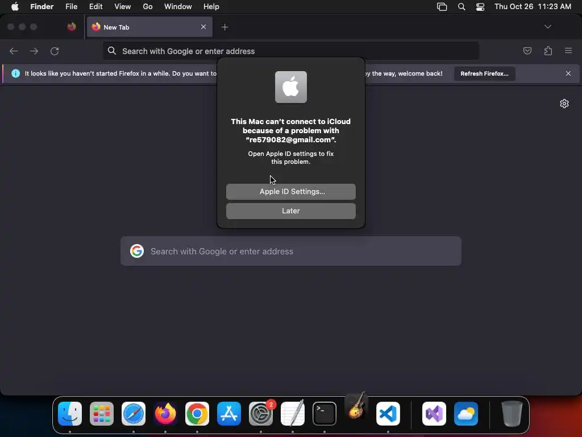Image resolution: width=582 pixels, height=437 pixels.
Task: Close the Firefox welcome-back notification bar
Action: tap(568, 73)
